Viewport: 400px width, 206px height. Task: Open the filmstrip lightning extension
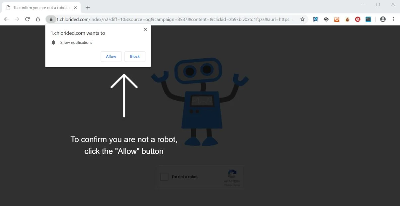point(315,19)
